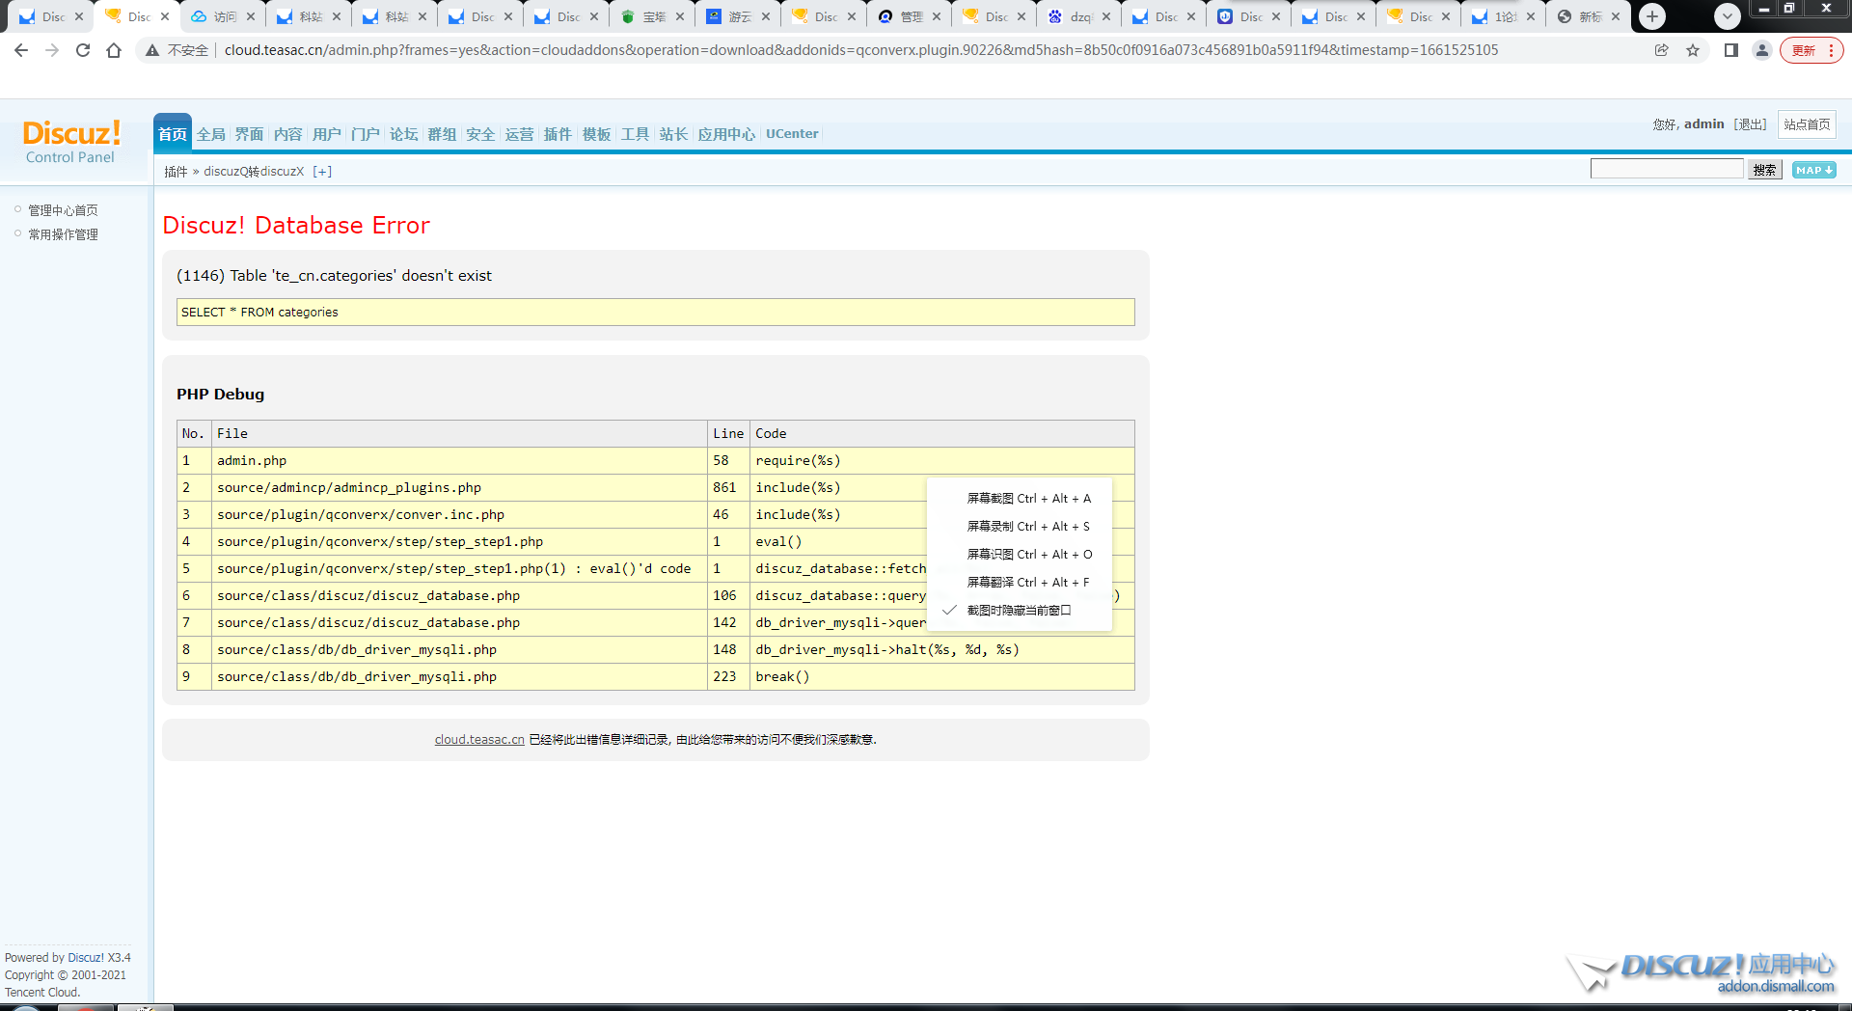
Task: Open the 运营 admin menu
Action: point(520,134)
